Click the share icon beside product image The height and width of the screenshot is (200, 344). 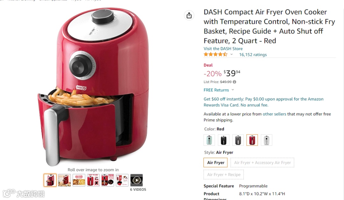click(x=189, y=15)
